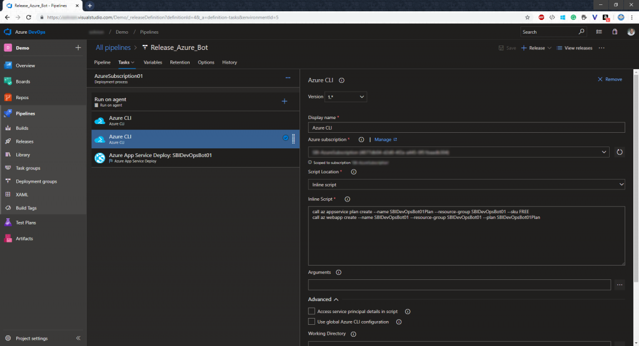Open Test Plans from the sidebar
Viewport: 639px width, 346px height.
(x=26, y=223)
